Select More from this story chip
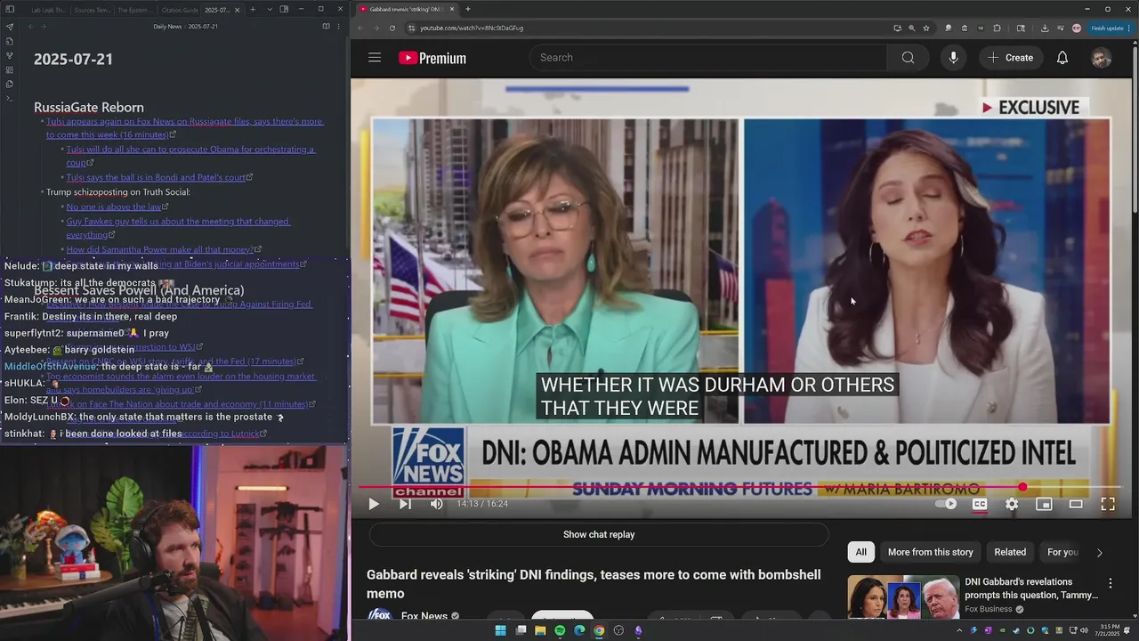 (930, 552)
